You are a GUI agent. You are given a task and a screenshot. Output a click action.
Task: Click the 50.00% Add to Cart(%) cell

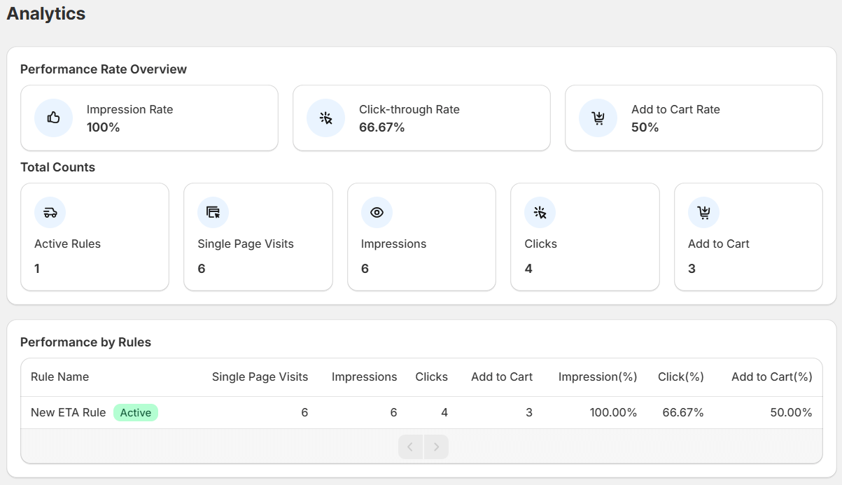click(x=792, y=412)
